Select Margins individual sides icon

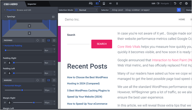click(x=54, y=80)
